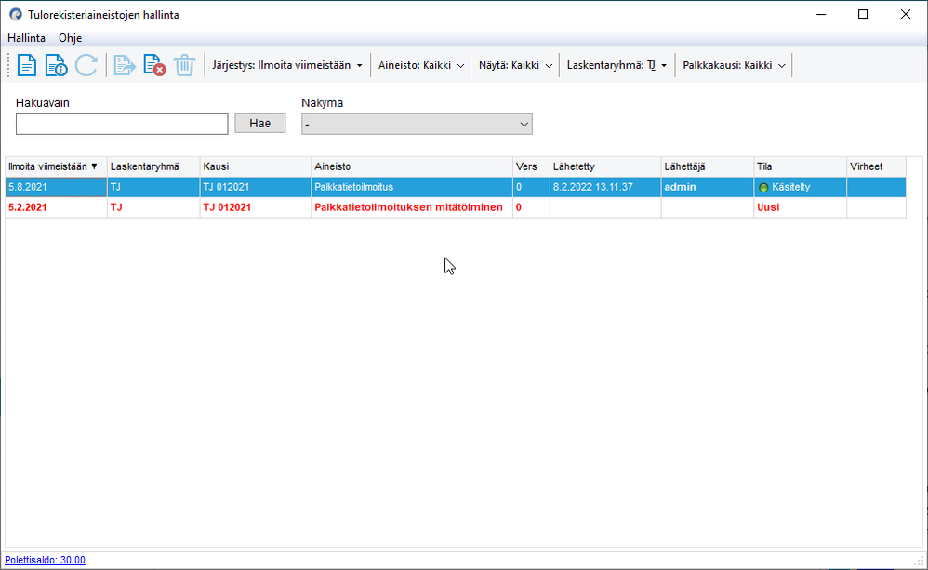Click the refresh arrow icon
The width and height of the screenshot is (928, 570).
(86, 65)
